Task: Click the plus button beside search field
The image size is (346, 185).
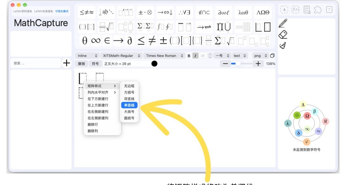Action: point(66,63)
